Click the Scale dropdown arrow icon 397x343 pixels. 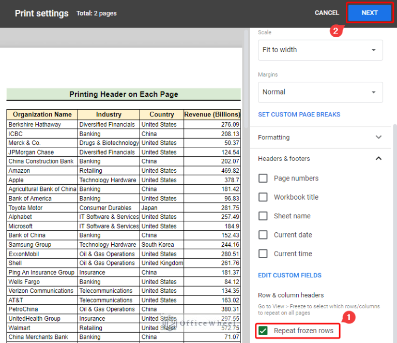[x=374, y=50]
